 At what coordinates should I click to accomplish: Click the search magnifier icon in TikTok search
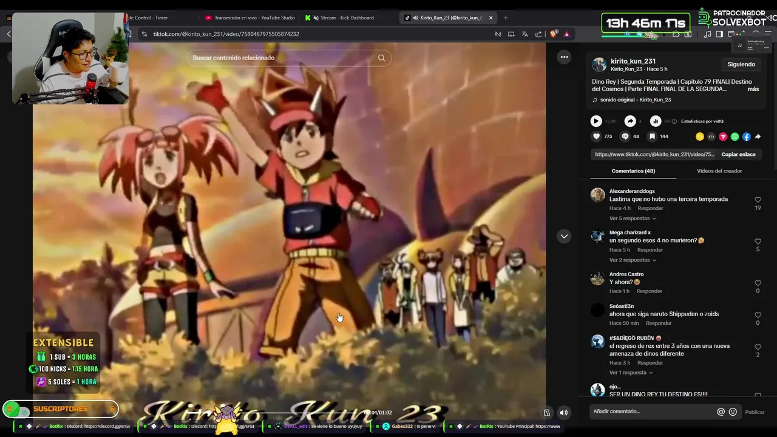coord(381,58)
